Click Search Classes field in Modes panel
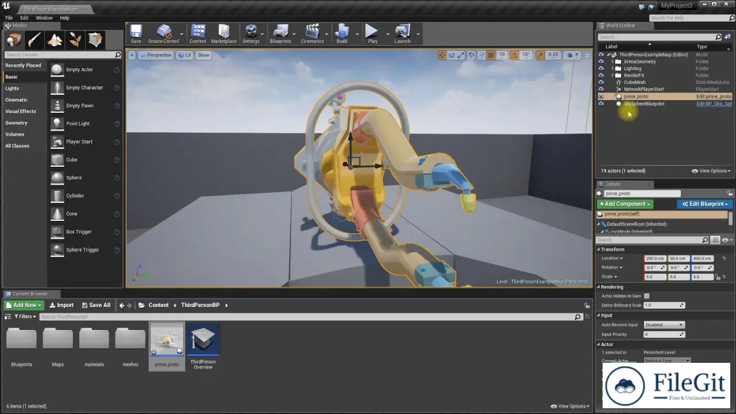The width and height of the screenshot is (736, 414). (x=63, y=55)
